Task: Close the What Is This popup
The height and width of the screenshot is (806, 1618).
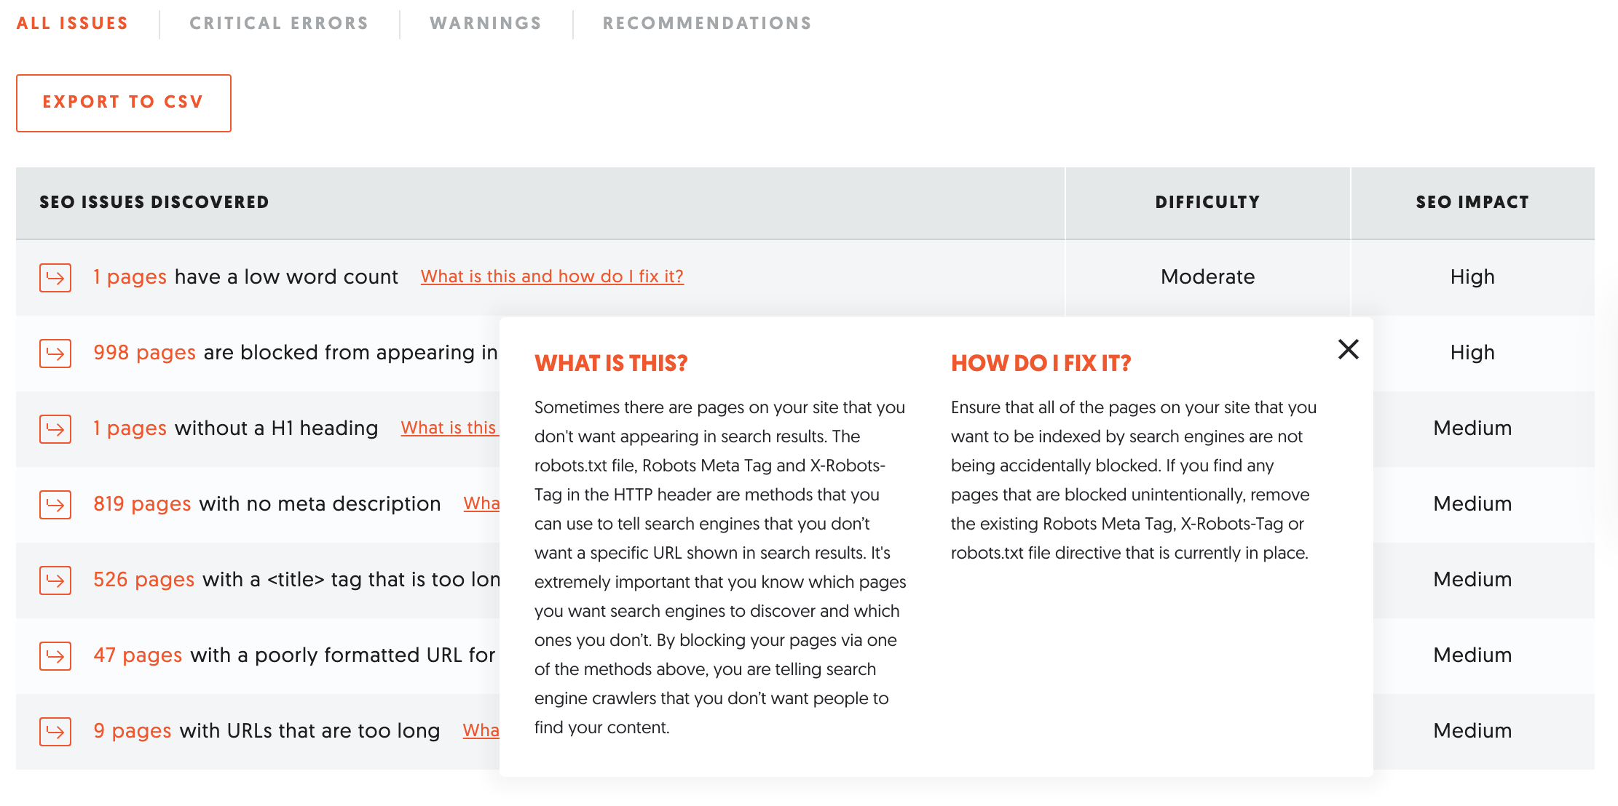Action: click(x=1348, y=350)
